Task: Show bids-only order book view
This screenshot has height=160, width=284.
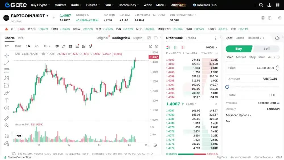Action: (176, 48)
